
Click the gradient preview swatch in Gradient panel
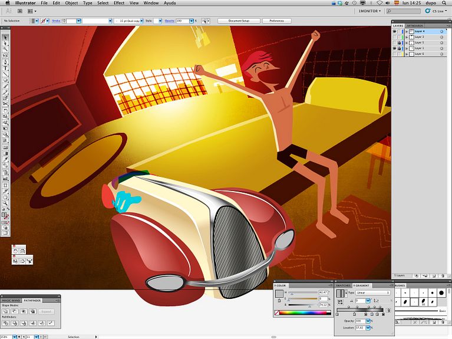(x=340, y=293)
